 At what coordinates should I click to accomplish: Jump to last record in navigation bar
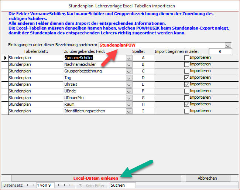[65, 185]
